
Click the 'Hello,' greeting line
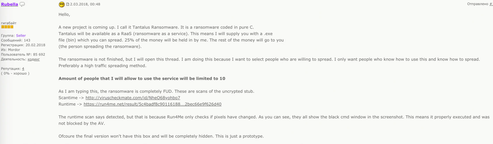[x=64, y=15]
